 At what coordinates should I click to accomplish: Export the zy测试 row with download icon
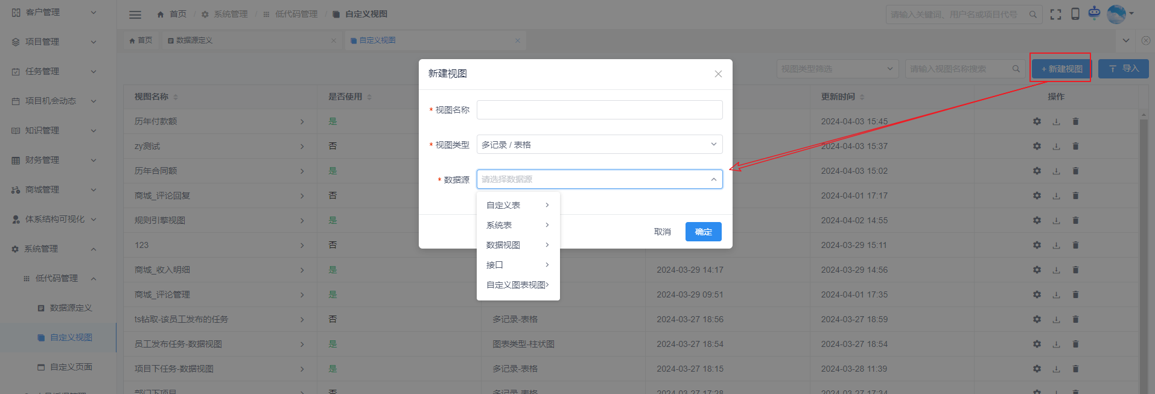[x=1056, y=146]
